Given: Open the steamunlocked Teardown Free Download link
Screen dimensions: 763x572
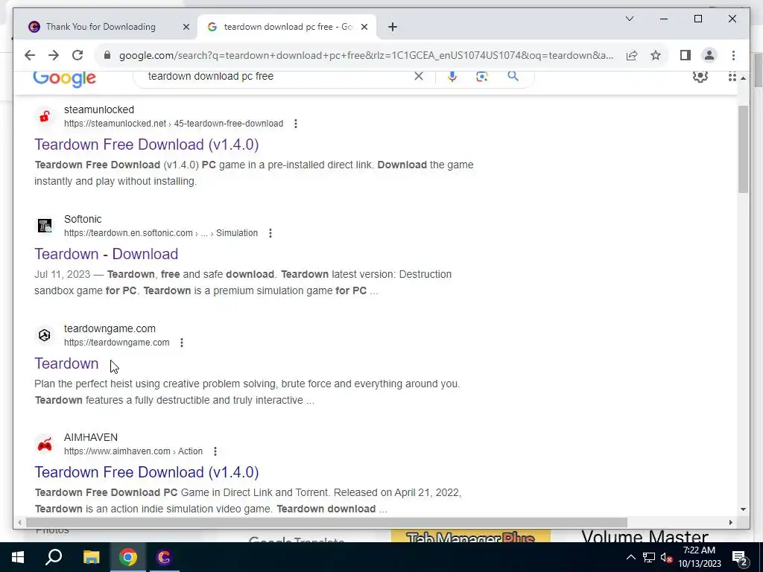Looking at the screenshot, I should 147,144.
